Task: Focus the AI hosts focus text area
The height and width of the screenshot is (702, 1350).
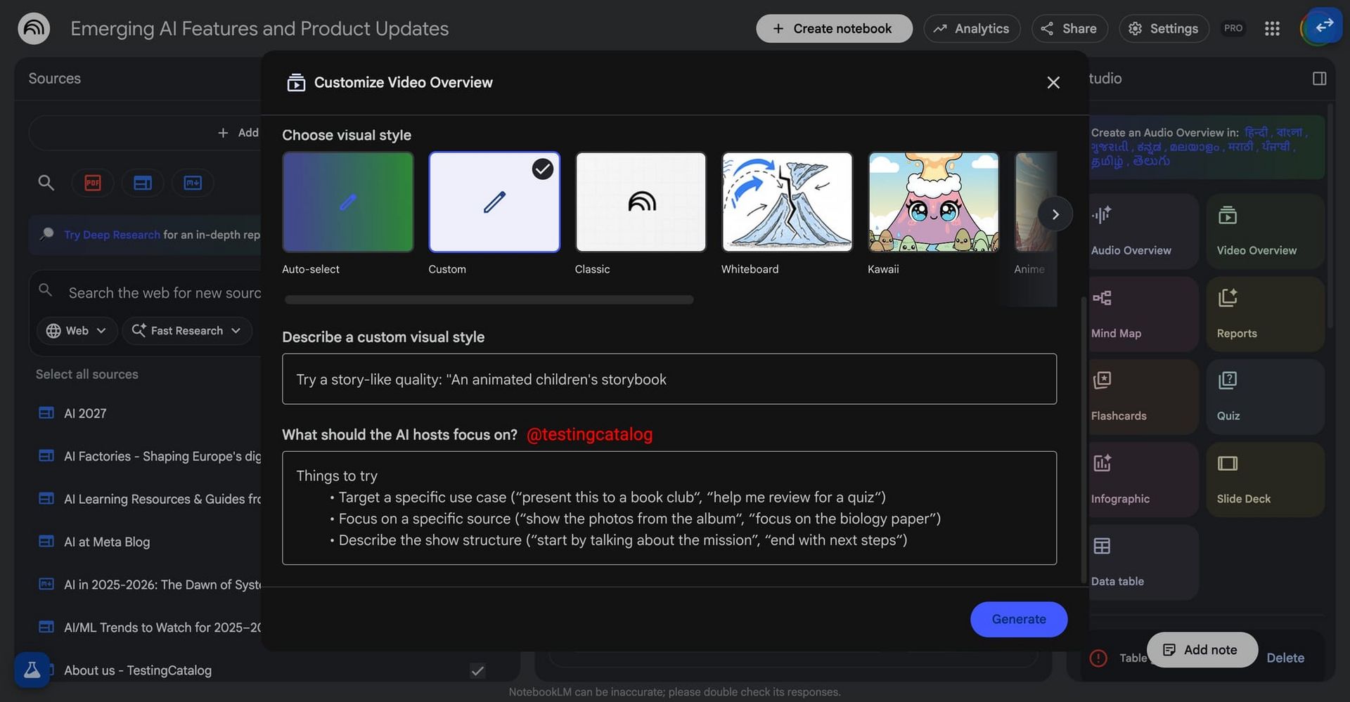Action: coord(669,508)
